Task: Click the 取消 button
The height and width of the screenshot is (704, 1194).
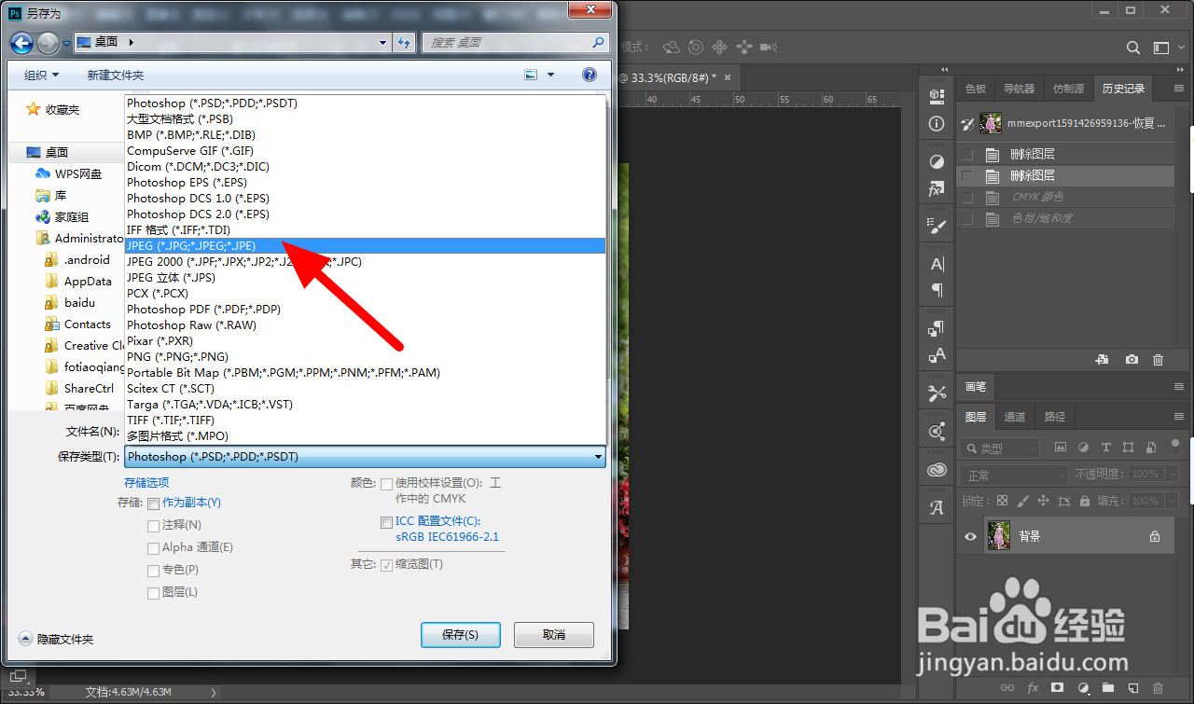Action: tap(554, 635)
